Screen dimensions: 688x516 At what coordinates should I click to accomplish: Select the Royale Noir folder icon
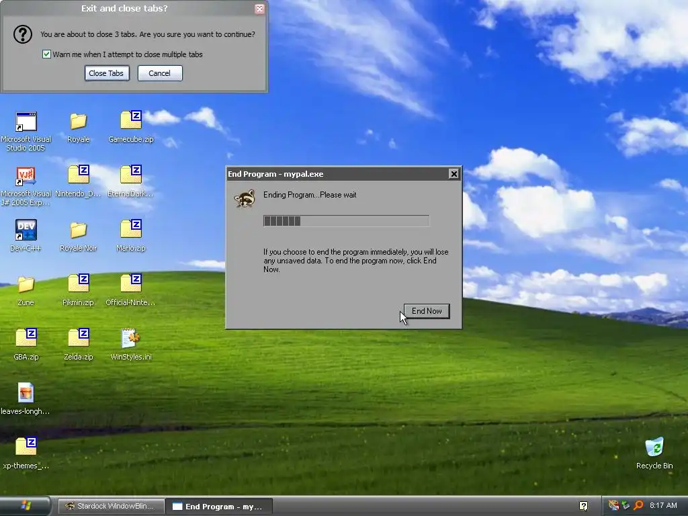pyautogui.click(x=78, y=230)
